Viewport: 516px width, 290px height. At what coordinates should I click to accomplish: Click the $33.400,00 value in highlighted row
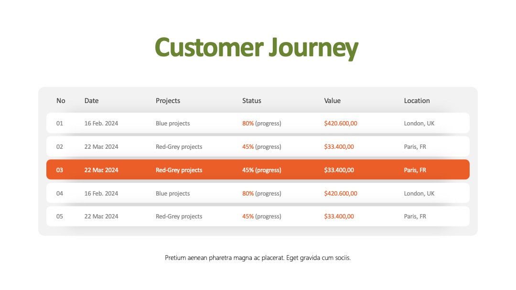[339, 170]
